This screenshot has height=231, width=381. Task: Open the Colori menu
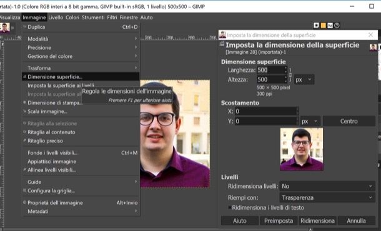(x=72, y=17)
